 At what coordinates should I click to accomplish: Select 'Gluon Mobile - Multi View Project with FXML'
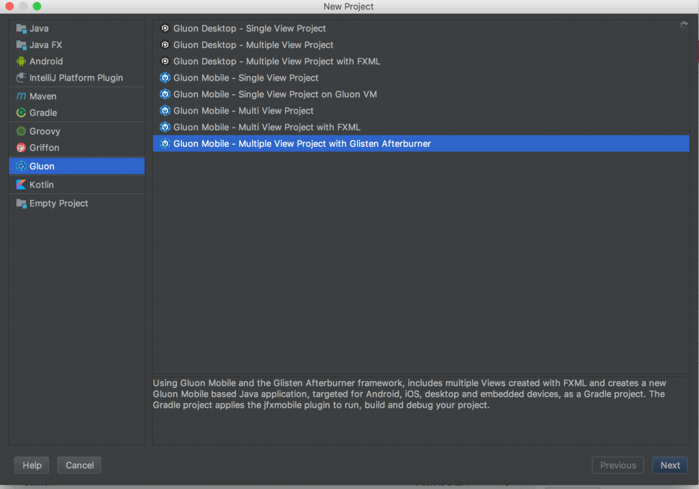click(x=267, y=127)
